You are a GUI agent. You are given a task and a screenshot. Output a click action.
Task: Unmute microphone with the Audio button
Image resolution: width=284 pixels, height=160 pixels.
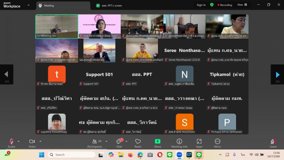[11, 143]
